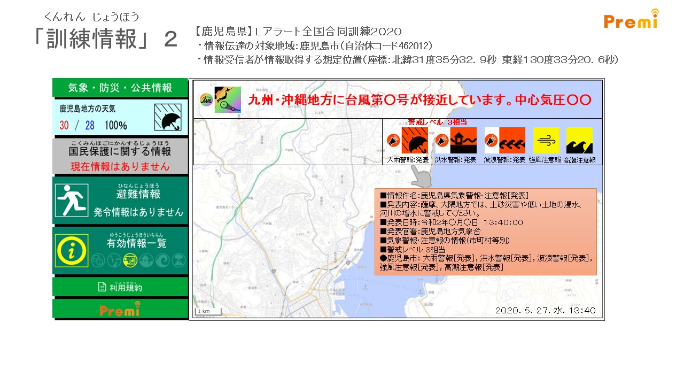The image size is (684, 385).
Task: Click the JWA logo in the typhoon banner
Action: click(x=206, y=100)
